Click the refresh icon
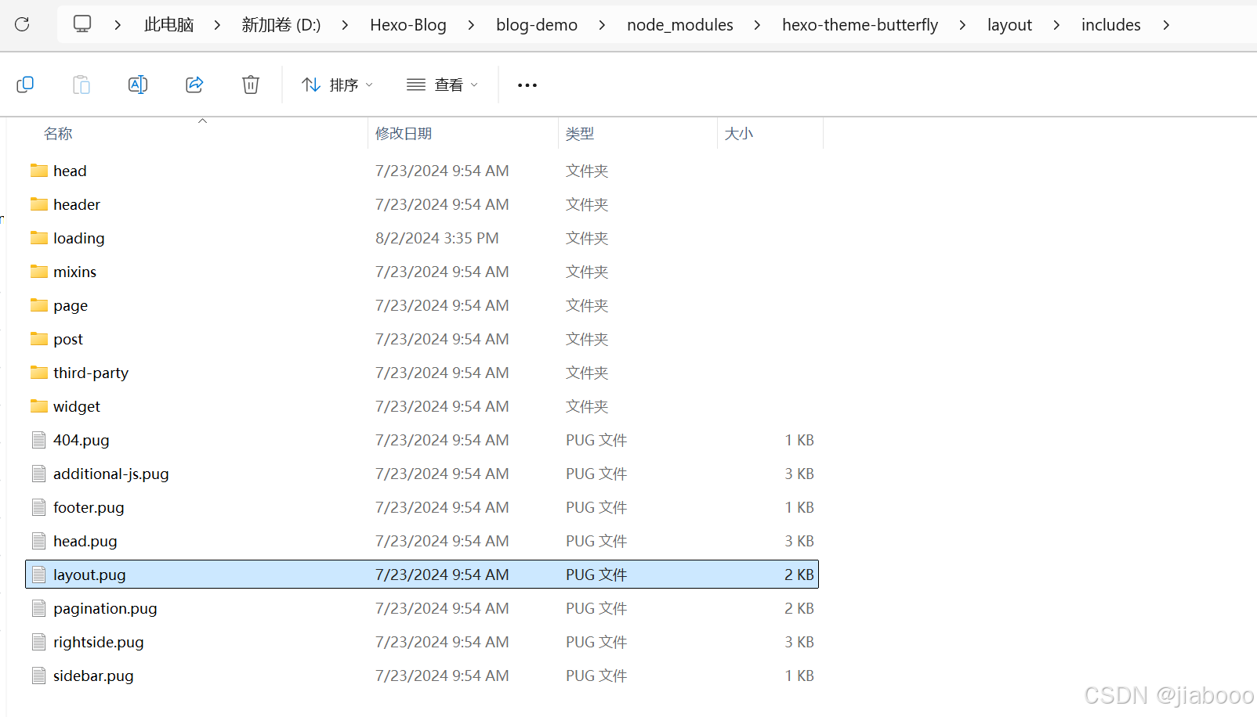This screenshot has height=717, width=1257. point(22,24)
